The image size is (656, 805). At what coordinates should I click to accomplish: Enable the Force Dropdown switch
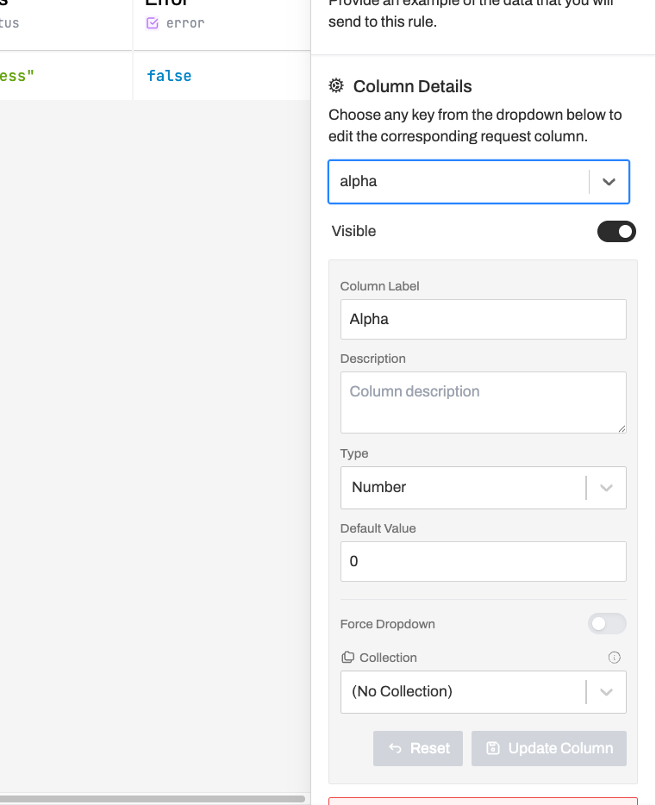click(607, 624)
